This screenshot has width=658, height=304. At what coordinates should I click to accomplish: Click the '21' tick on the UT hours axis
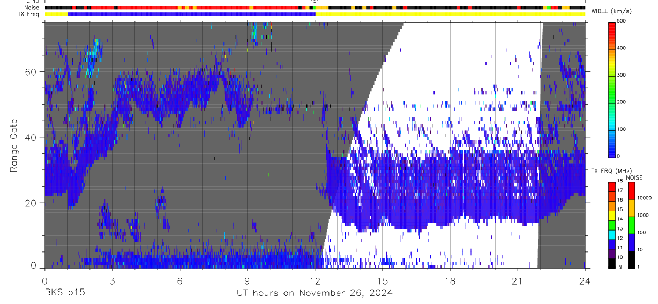pos(518,280)
